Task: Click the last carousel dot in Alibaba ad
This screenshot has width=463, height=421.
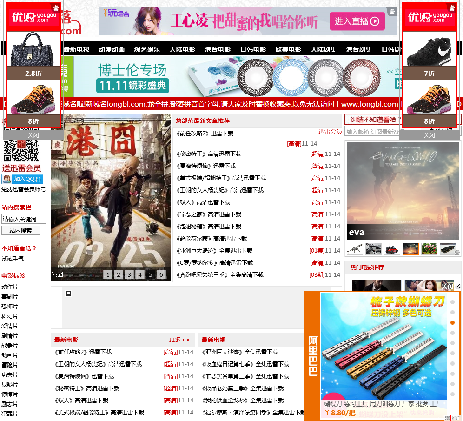Action: 452,394
